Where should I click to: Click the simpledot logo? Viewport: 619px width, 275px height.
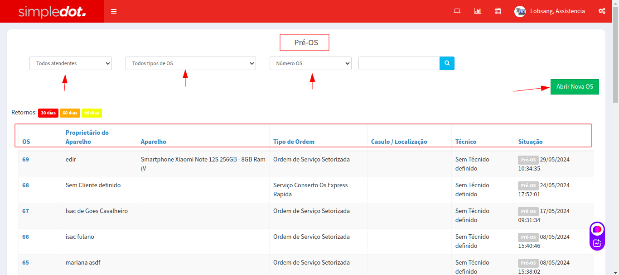click(52, 12)
